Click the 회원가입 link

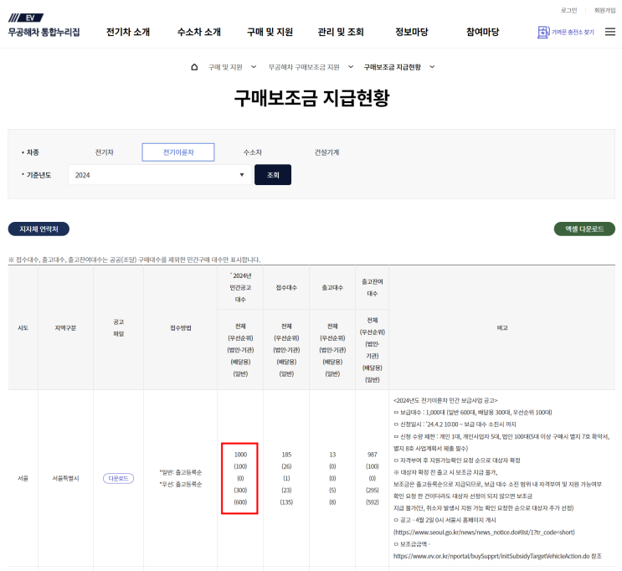point(604,10)
